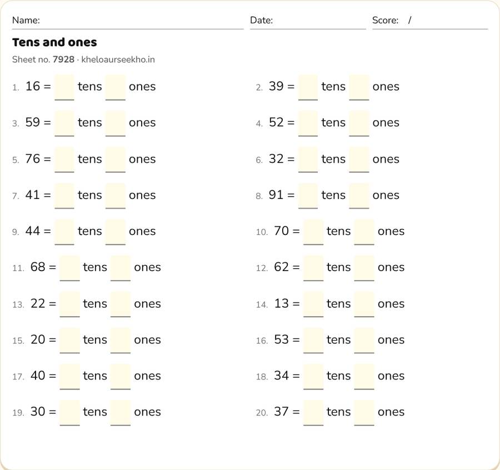Click the tens box for 44
Screen dimensions: 500x470
[x=64, y=232]
